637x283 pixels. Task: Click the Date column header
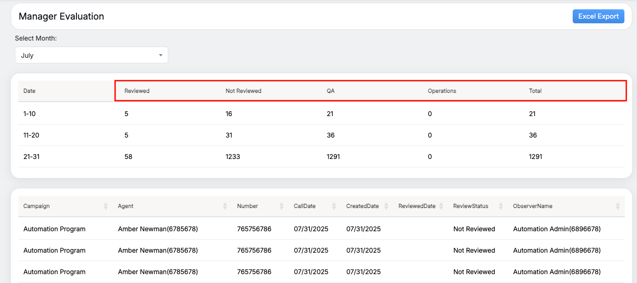click(x=29, y=91)
